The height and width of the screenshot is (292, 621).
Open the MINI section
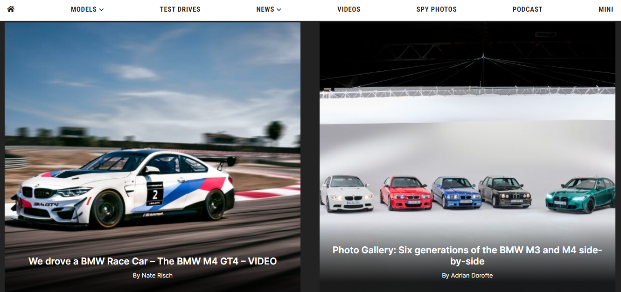click(606, 9)
